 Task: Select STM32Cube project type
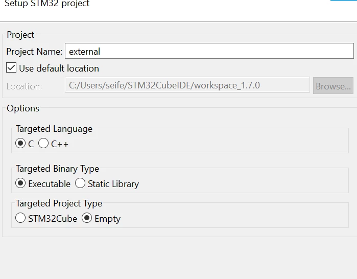pyautogui.click(x=20, y=218)
